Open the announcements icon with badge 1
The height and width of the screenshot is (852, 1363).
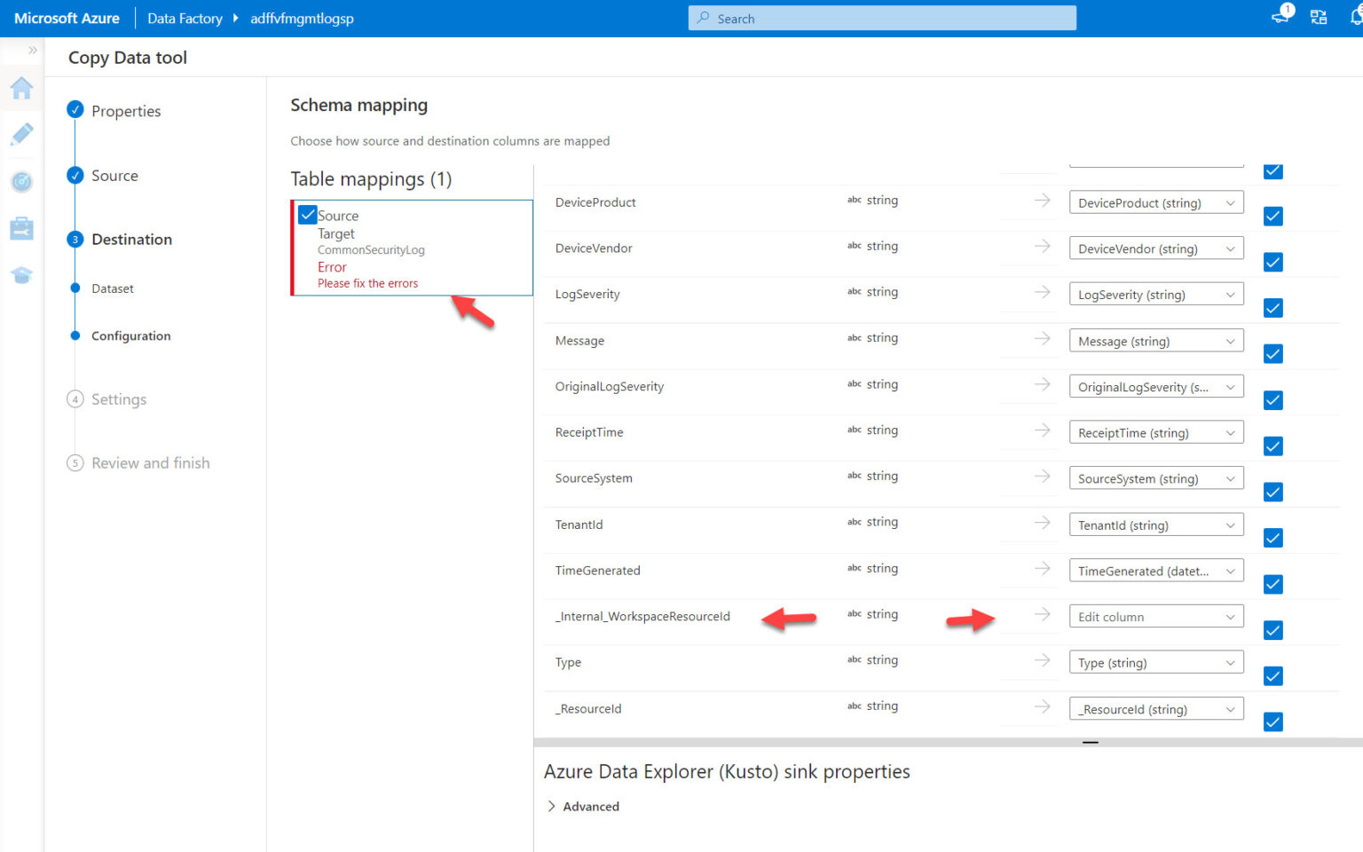[1280, 15]
